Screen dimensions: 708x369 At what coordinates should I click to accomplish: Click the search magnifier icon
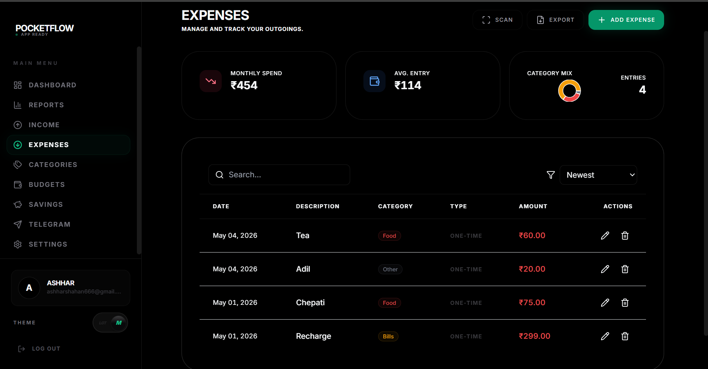click(220, 175)
